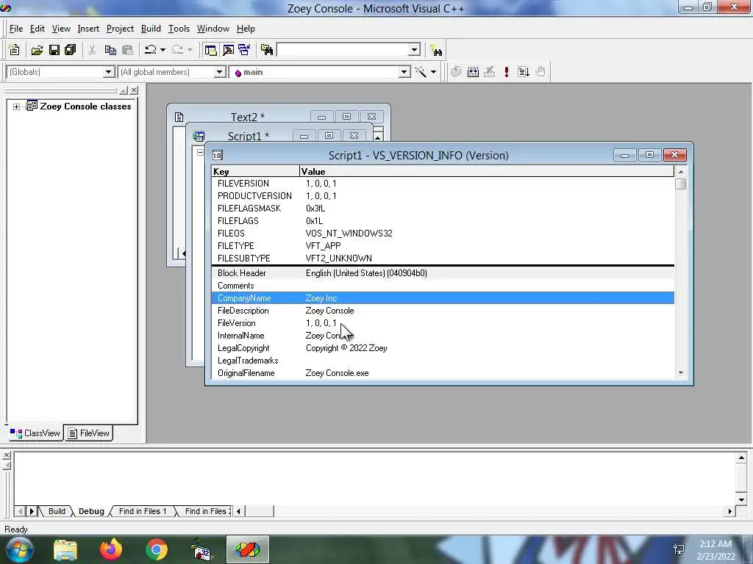Click the Build icon in build toolbar
Viewport: 753px width, 564px height.
point(473,72)
